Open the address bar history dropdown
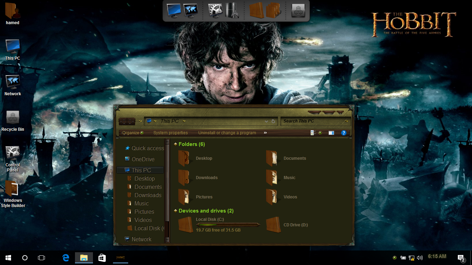The width and height of the screenshot is (472, 265). coord(266,121)
